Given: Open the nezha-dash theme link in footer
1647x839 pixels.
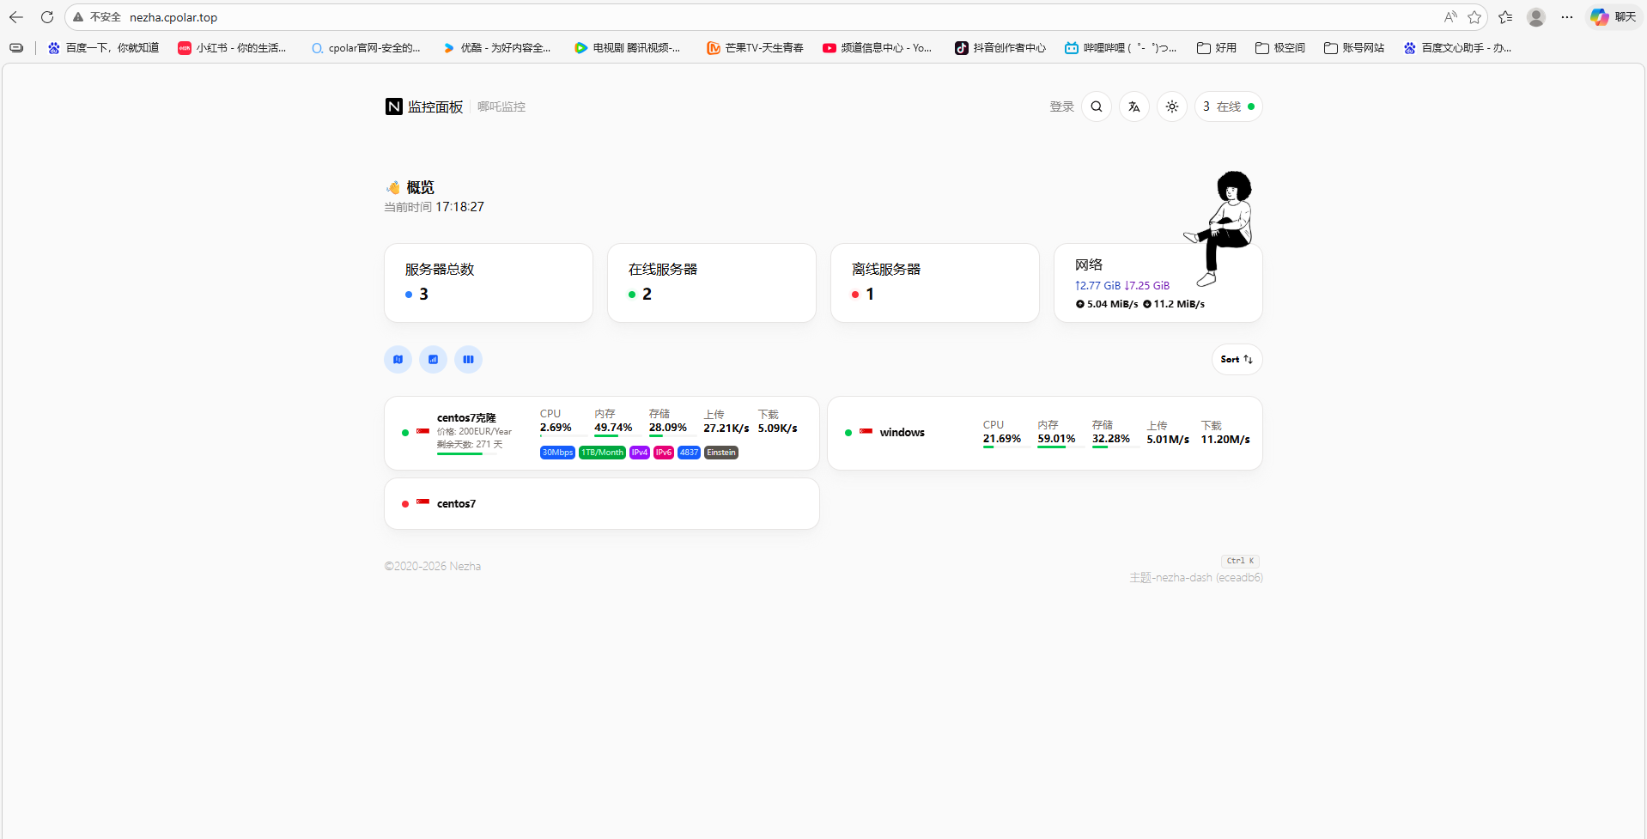Looking at the screenshot, I should [1194, 578].
